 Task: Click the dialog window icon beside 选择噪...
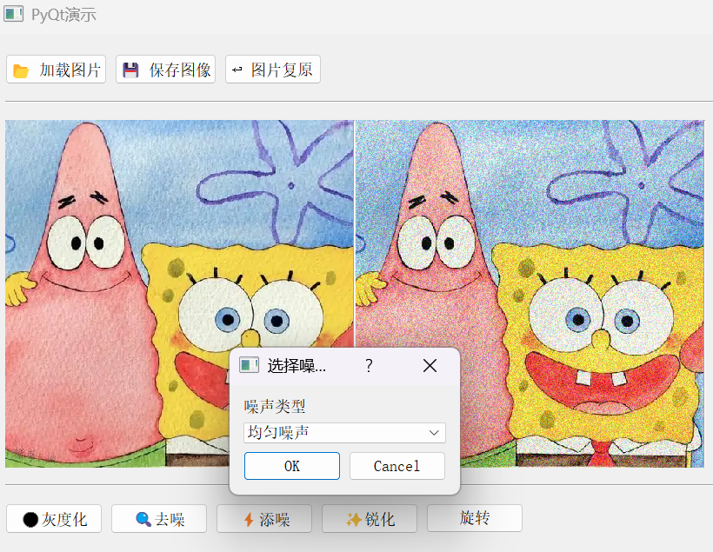pos(250,365)
